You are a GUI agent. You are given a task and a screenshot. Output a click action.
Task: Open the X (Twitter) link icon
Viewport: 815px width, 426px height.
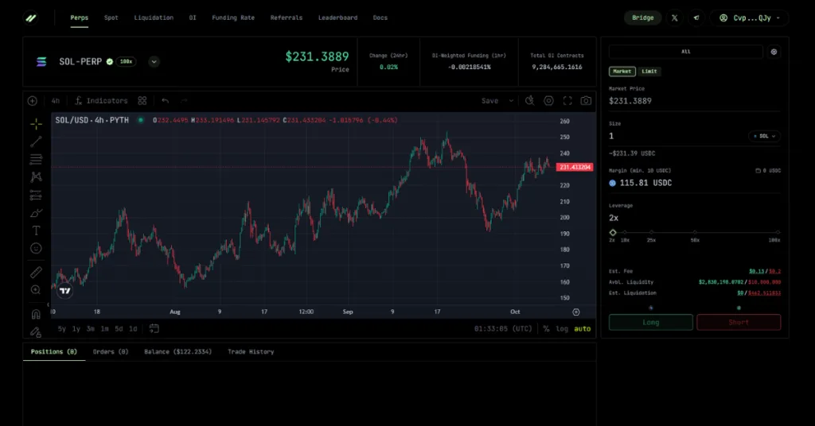[675, 17]
